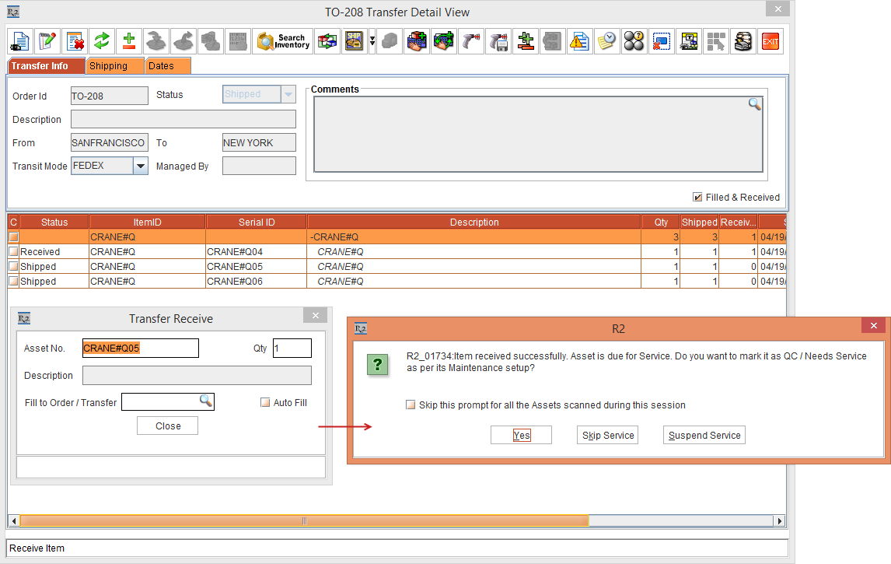891x564 pixels.
Task: Switch to the Dates tab
Action: click(x=166, y=66)
